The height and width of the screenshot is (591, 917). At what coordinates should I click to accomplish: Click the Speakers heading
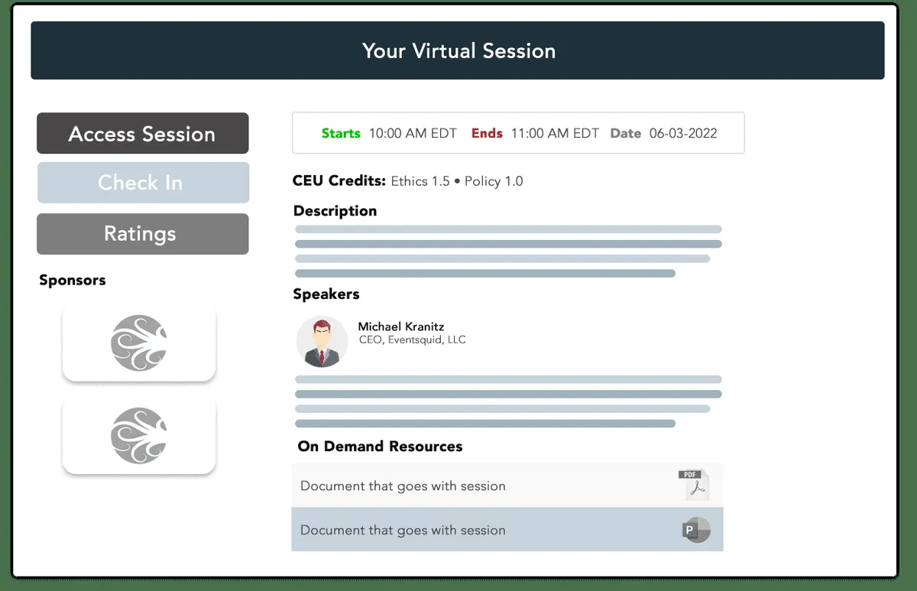click(x=326, y=294)
